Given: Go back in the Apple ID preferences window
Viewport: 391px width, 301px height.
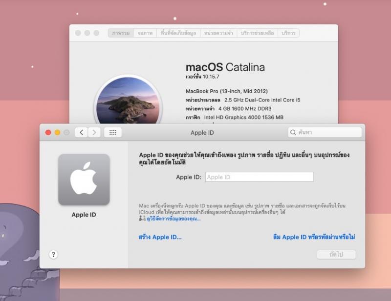Looking at the screenshot, I should pos(81,133).
